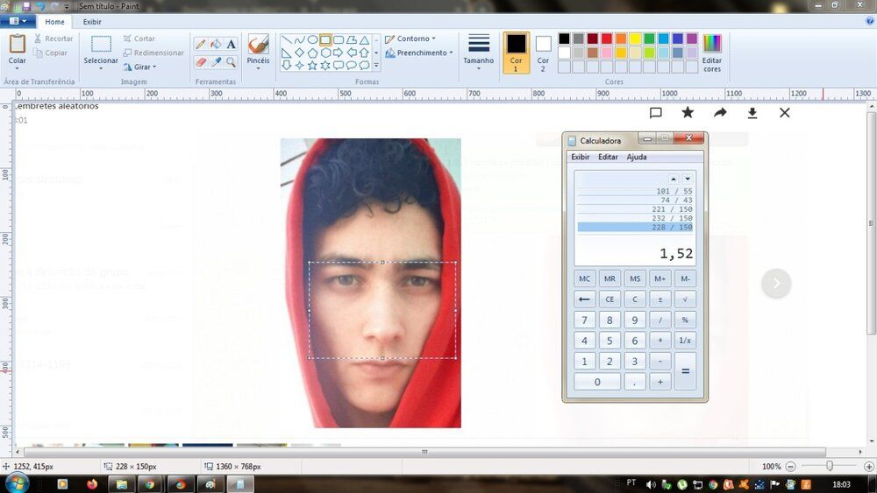Click the zoom out minus button
Screen dimensions: 877x493
coord(790,466)
